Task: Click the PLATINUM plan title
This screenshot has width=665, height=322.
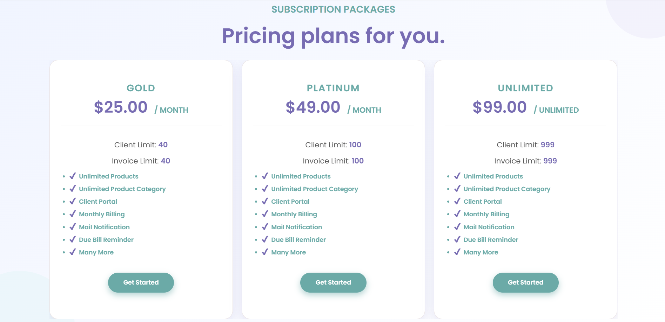Action: coord(333,88)
